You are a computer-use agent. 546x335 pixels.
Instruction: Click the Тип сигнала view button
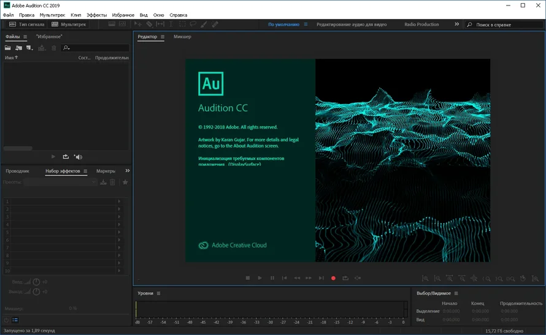[27, 24]
